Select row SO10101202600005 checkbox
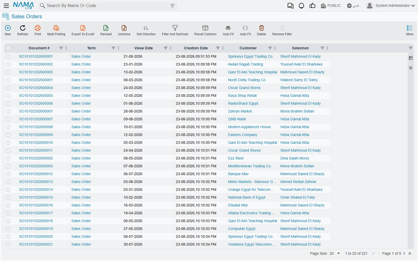The image size is (418, 261). pyautogui.click(x=8, y=96)
